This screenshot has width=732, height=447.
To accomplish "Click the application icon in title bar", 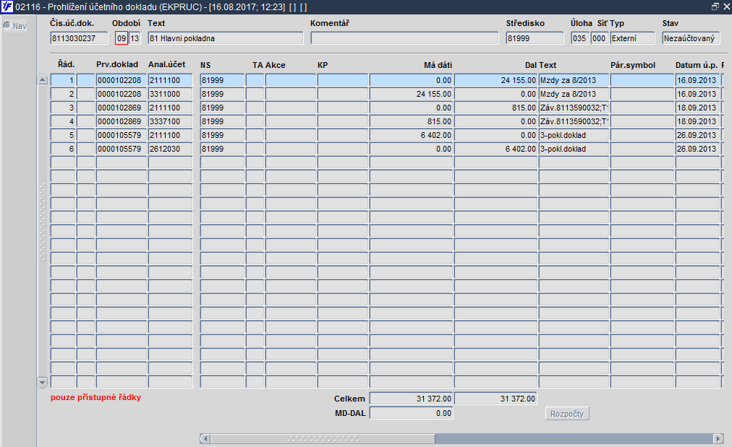I will coord(7,6).
